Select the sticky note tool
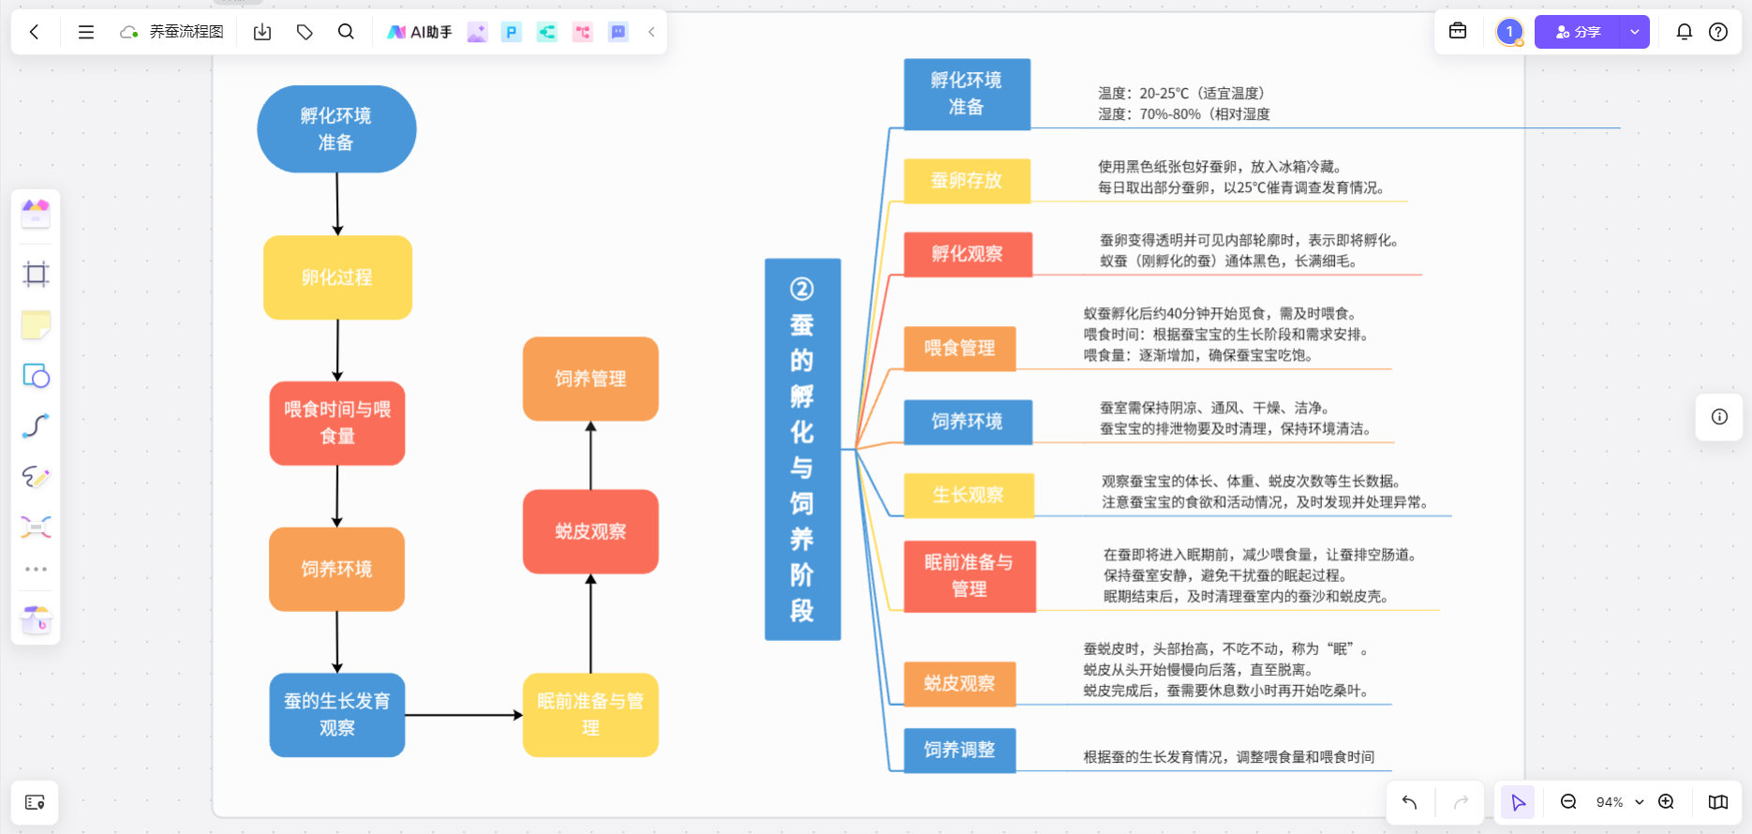 point(36,325)
